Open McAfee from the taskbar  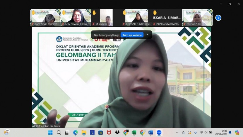pos(109,133)
